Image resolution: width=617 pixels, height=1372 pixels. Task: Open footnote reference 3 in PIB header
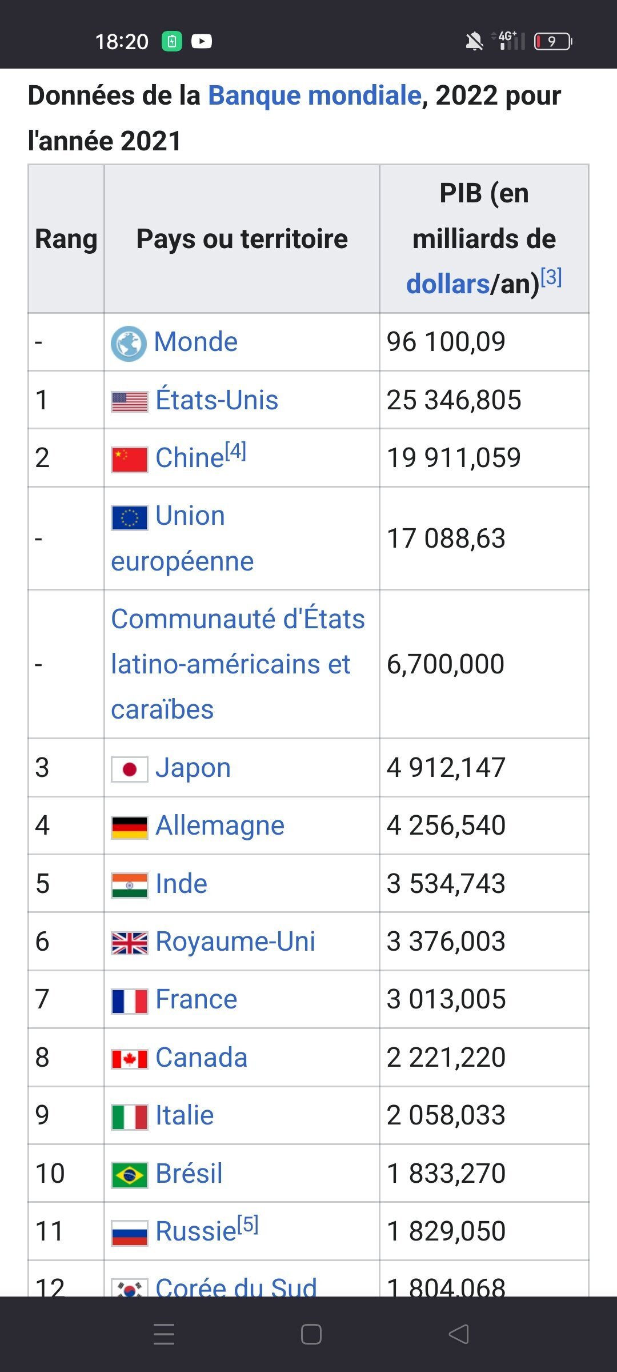point(551,277)
